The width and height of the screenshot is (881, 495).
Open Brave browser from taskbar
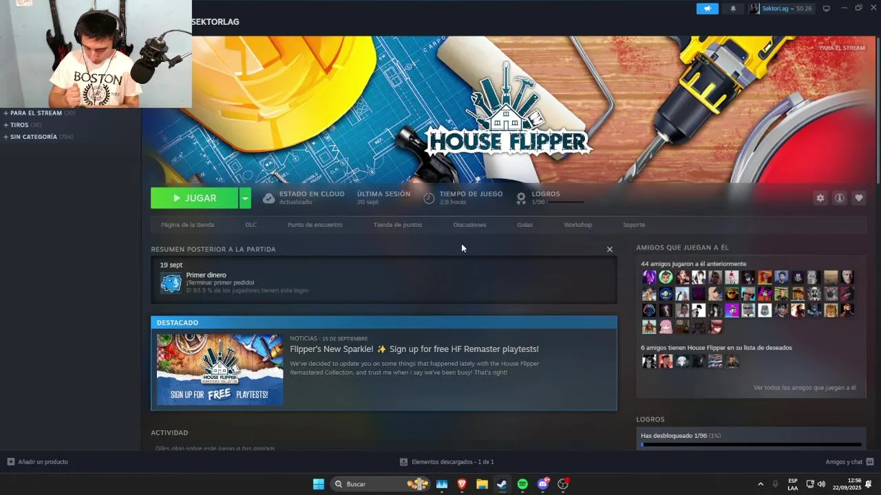[462, 484]
